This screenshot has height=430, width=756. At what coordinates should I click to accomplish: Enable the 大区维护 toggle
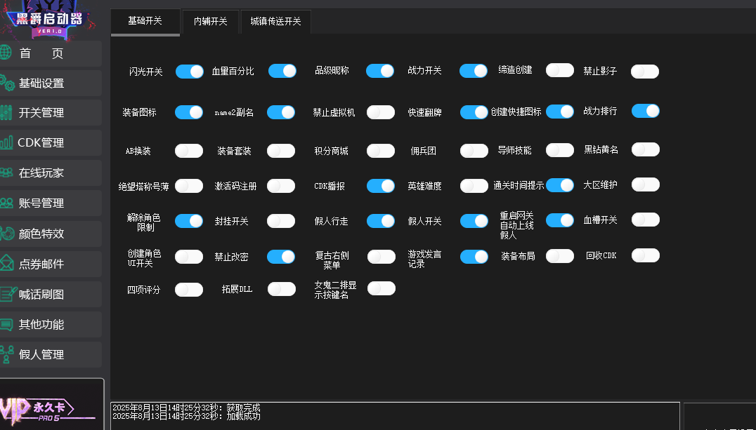tap(645, 184)
